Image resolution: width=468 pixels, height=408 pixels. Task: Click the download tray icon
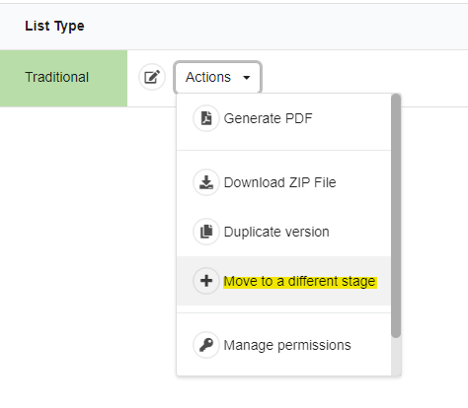coord(206,182)
